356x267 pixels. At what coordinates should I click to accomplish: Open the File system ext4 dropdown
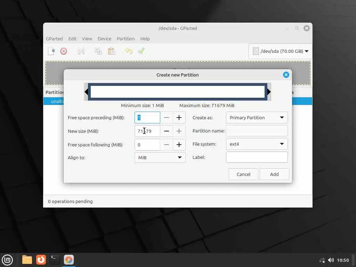click(257, 144)
